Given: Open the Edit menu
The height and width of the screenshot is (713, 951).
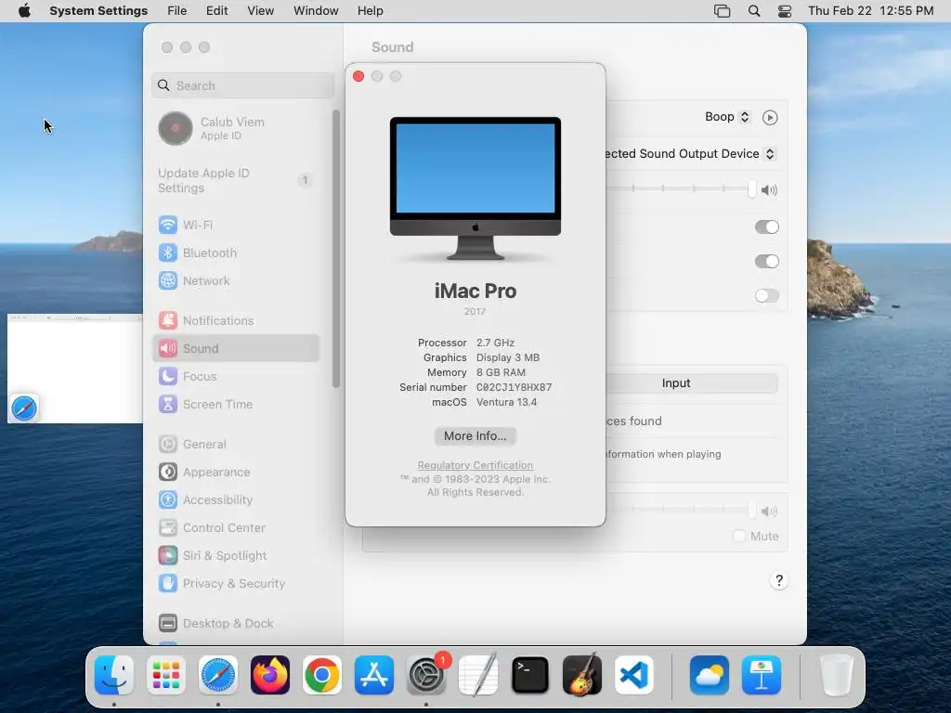Looking at the screenshot, I should 216,11.
